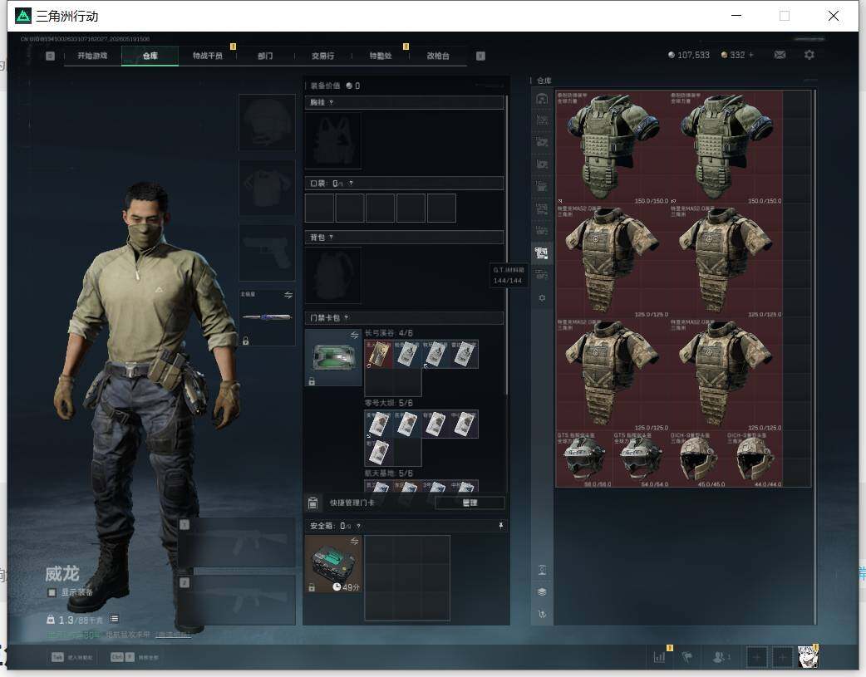866x677 pixels.
Task: Open the settings gear in top bar
Action: pyautogui.click(x=809, y=55)
